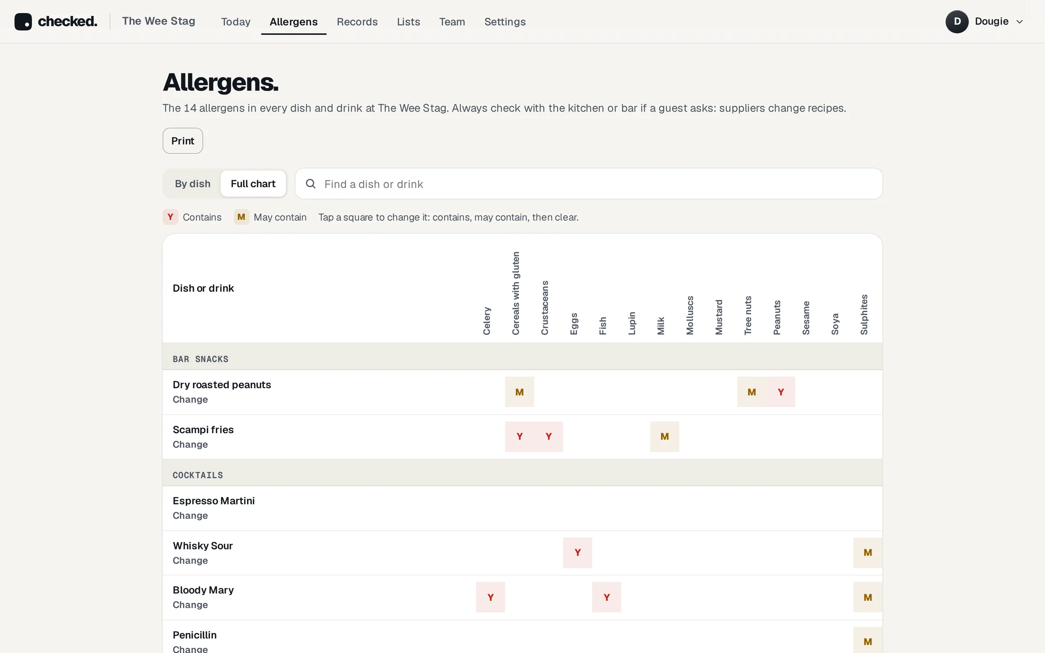This screenshot has width=1045, height=653.
Task: Click the Y Contains legend swatch
Action: point(170,217)
